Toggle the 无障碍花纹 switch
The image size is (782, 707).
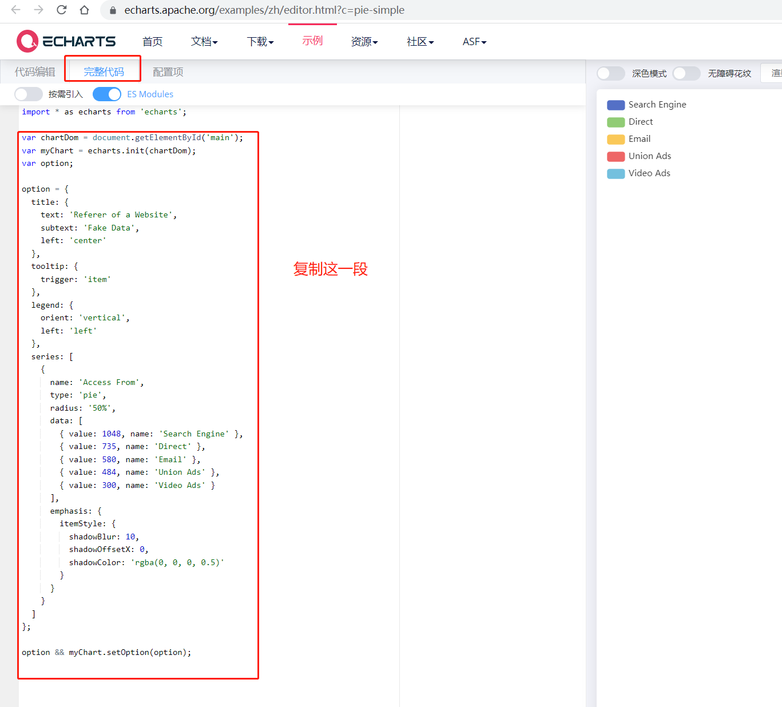coord(686,73)
